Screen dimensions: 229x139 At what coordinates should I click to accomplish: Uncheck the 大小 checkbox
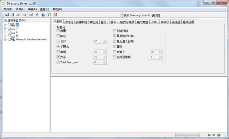tap(58, 57)
